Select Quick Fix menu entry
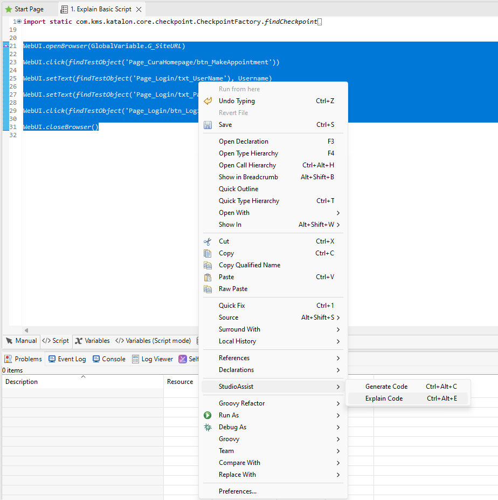498x500 pixels. (x=273, y=306)
